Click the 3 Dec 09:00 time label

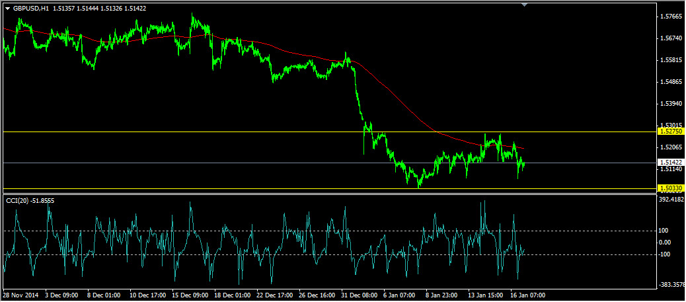[x=61, y=295]
